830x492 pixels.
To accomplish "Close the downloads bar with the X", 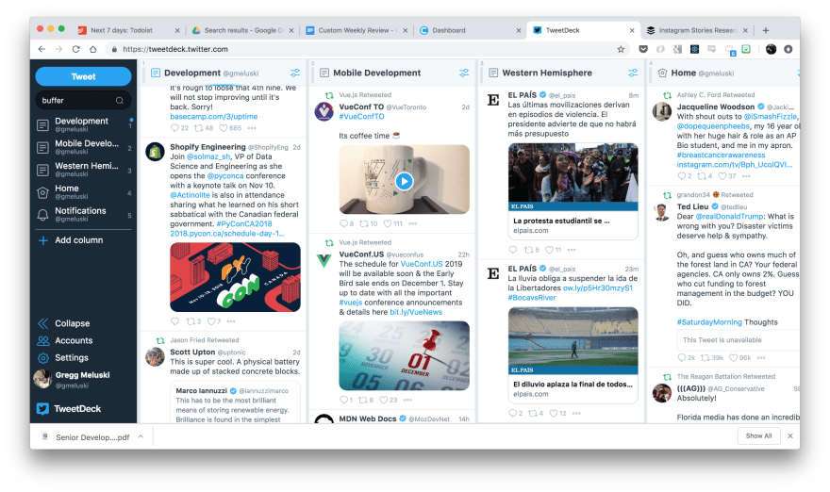I will click(790, 436).
